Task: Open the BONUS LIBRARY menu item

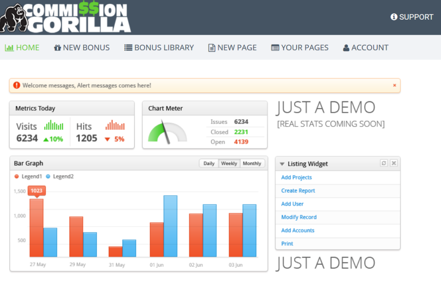Action: [159, 47]
